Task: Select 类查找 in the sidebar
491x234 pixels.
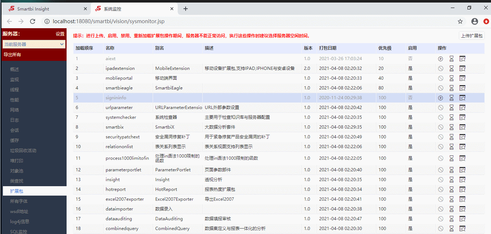Action: click(17, 181)
